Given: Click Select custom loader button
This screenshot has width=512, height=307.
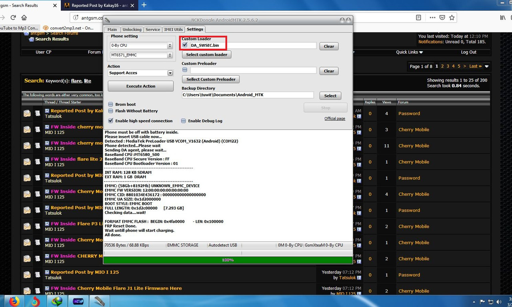Looking at the screenshot, I should [207, 55].
